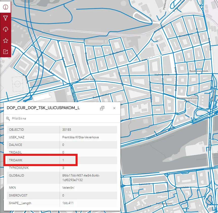The height and width of the screenshot is (213, 218).
Task: Click the cloud download icon
Action: (x=6, y=29)
